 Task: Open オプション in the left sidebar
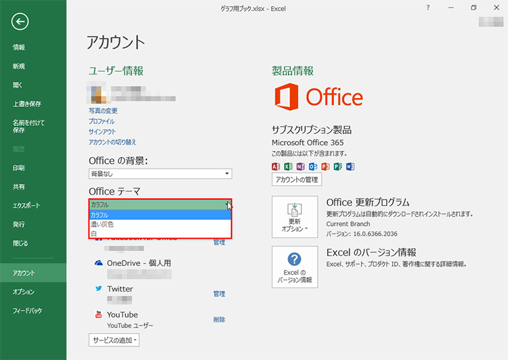click(24, 292)
